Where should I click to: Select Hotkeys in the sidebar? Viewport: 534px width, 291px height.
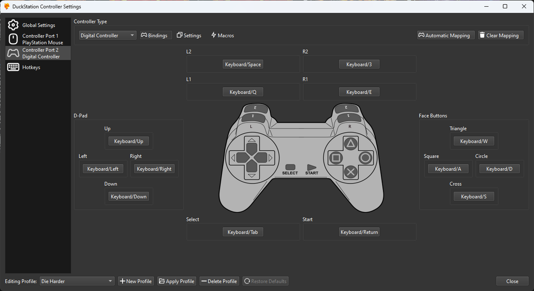click(38, 67)
